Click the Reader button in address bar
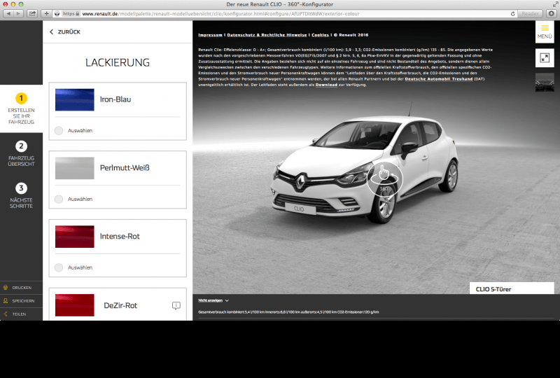The height and width of the screenshot is (378, 560). tap(530, 13)
